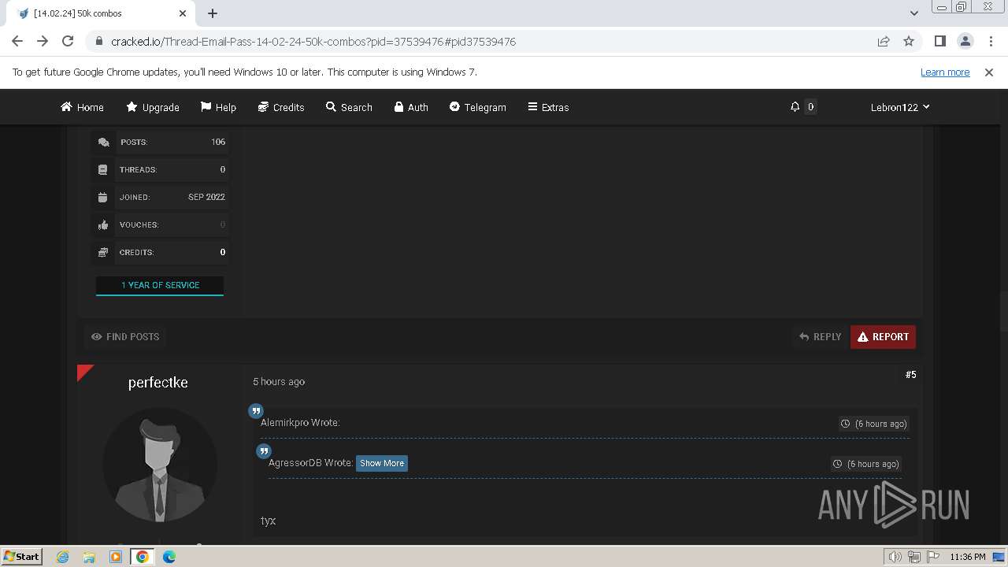Open the notifications bell
Image resolution: width=1008 pixels, height=567 pixels.
(x=795, y=107)
